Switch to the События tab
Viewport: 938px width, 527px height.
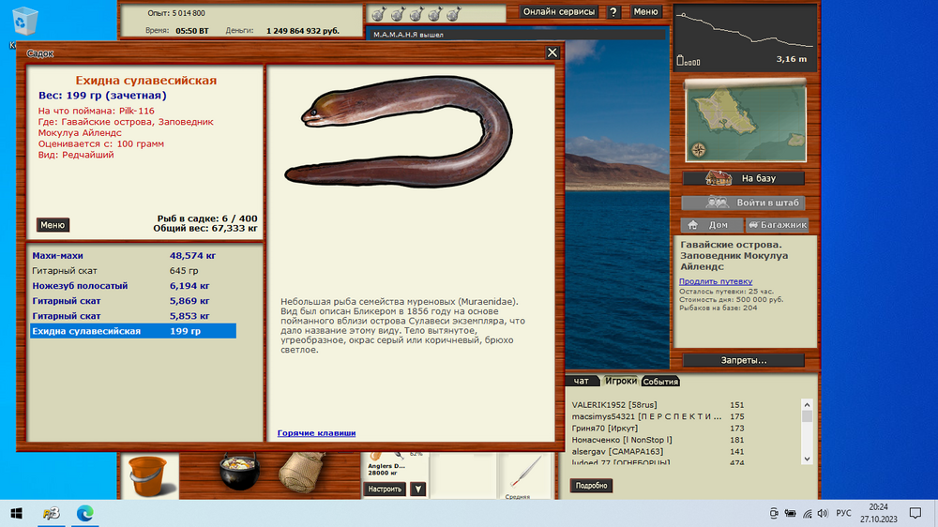tap(660, 382)
